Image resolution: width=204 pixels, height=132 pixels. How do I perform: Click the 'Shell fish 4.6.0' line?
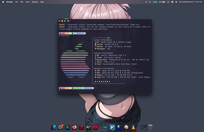[x=104, y=62]
